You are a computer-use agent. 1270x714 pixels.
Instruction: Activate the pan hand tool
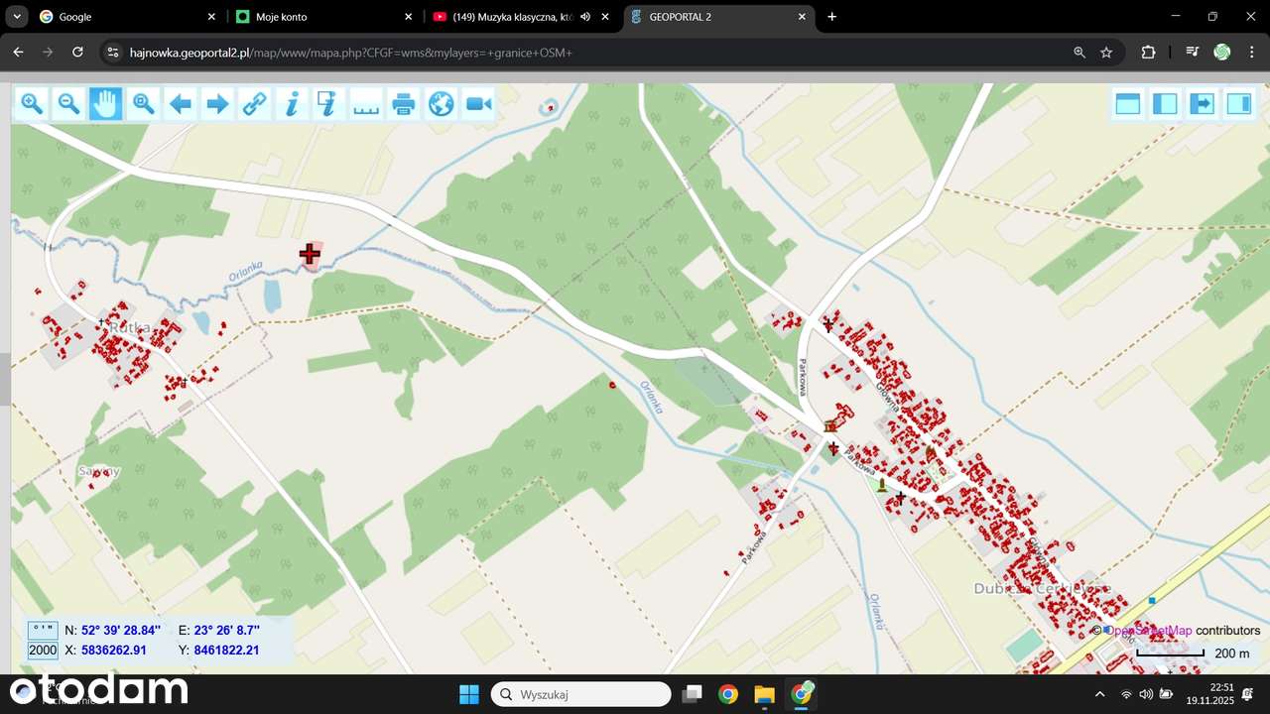click(x=106, y=103)
